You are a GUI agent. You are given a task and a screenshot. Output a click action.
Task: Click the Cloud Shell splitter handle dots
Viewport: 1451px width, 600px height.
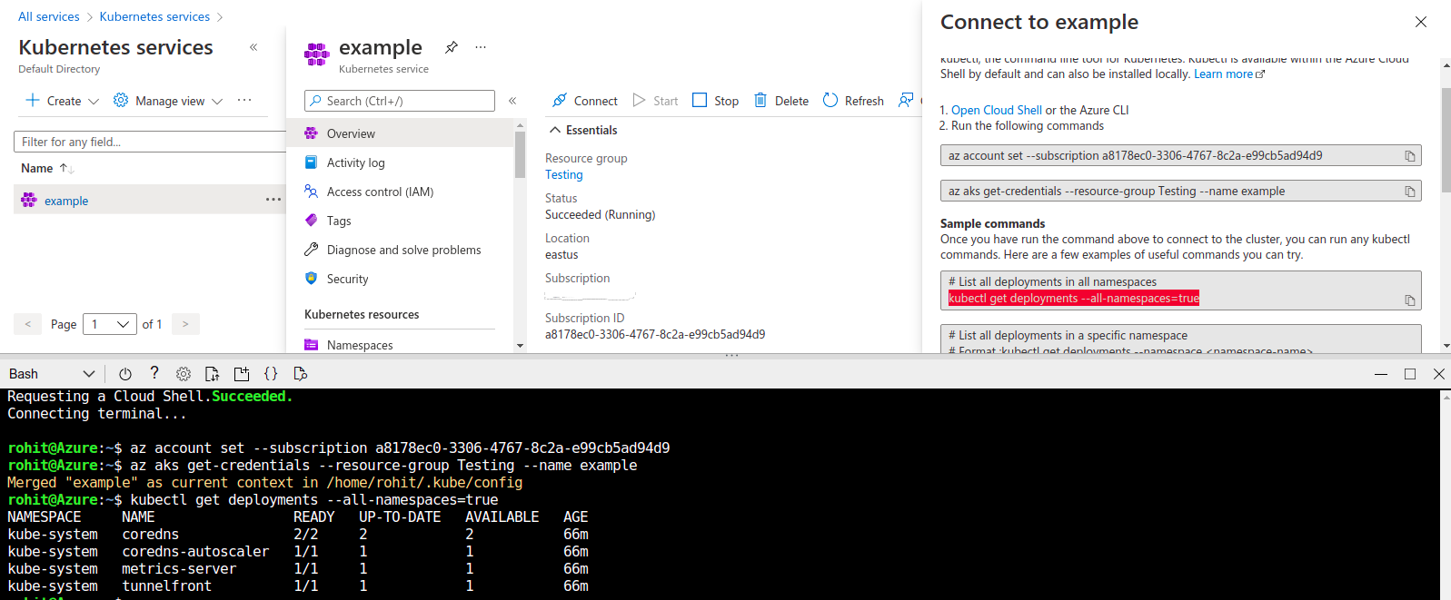(731, 355)
